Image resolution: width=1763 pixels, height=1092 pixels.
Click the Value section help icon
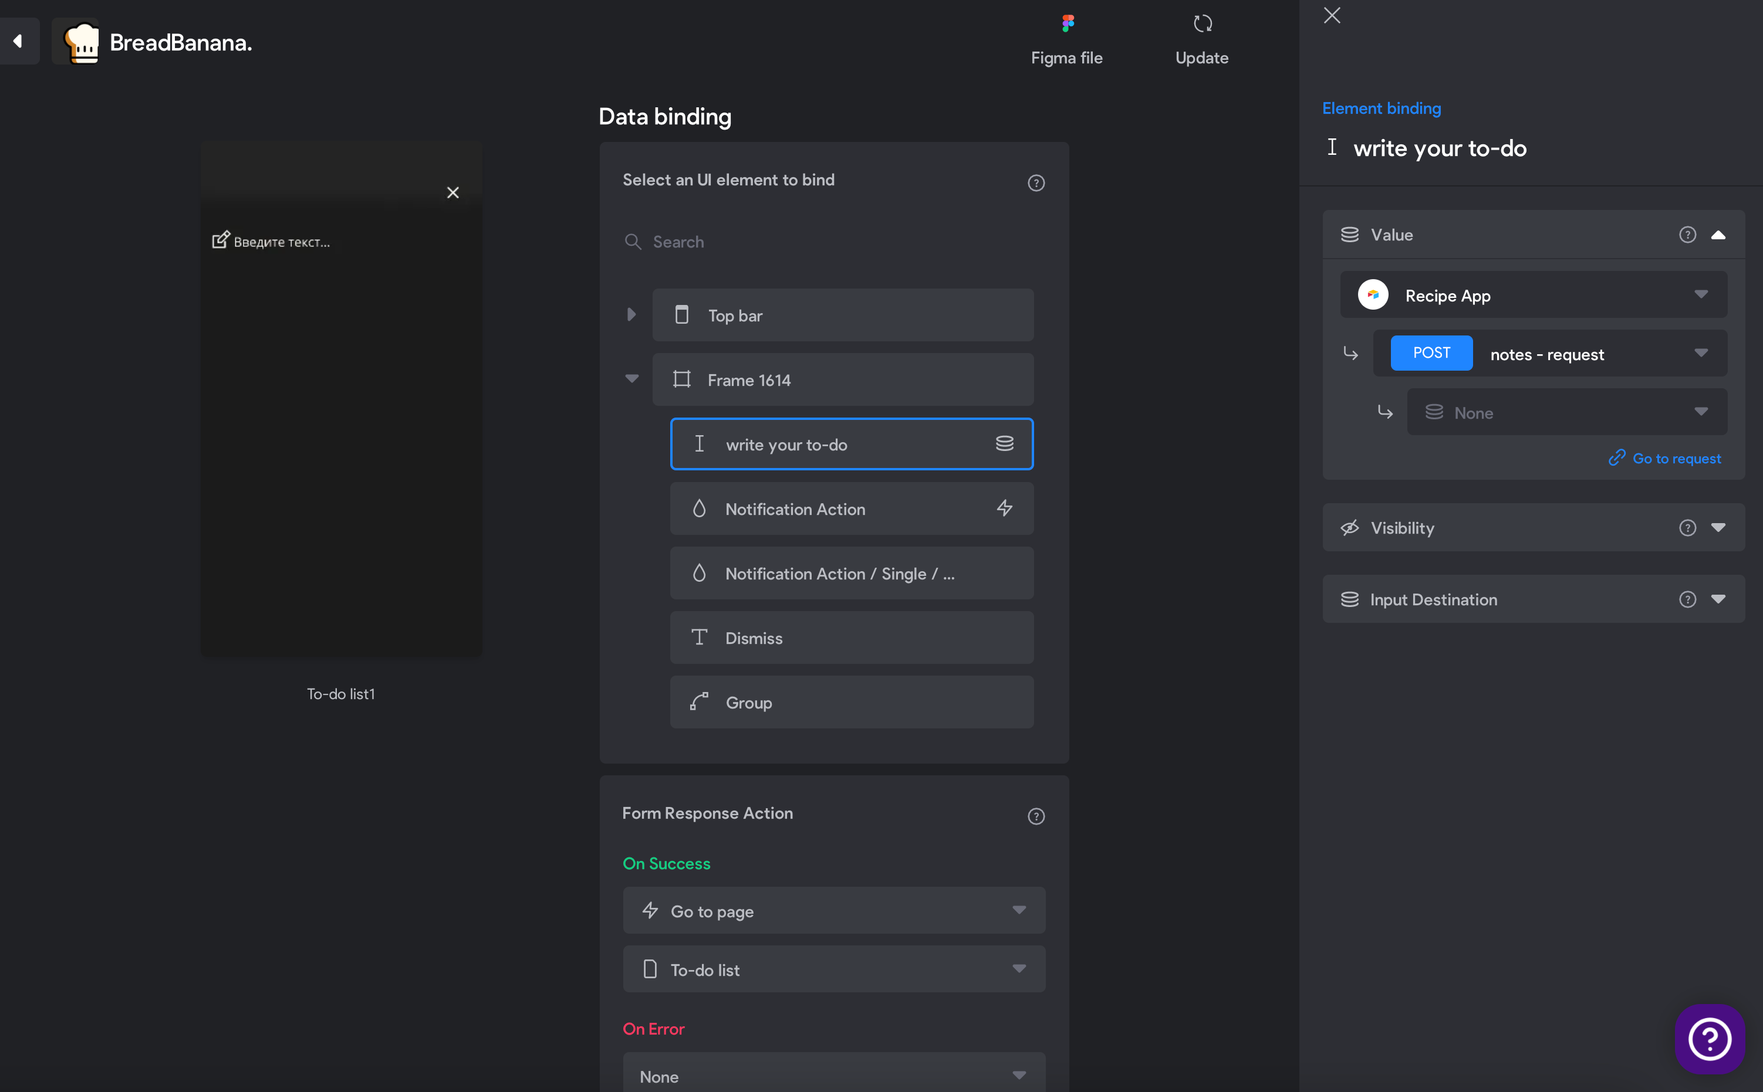[x=1687, y=235]
